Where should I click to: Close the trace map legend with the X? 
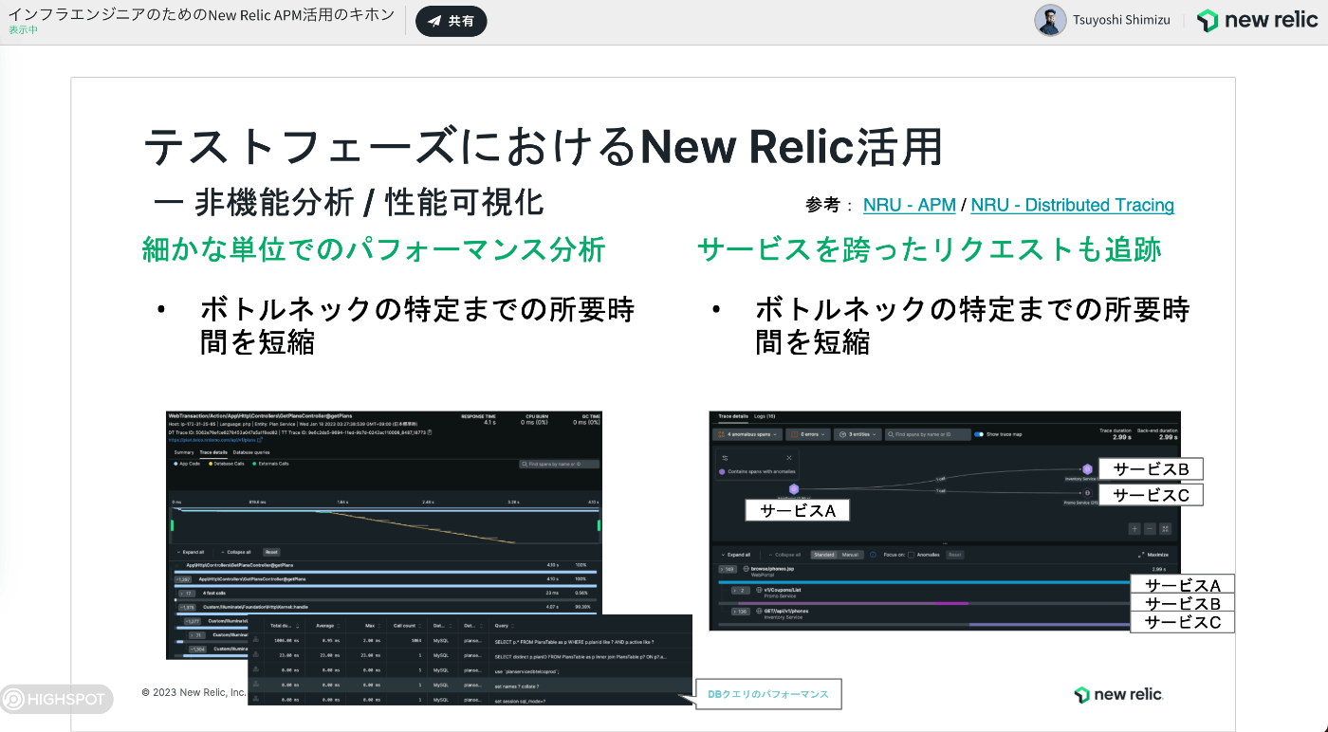(x=789, y=458)
